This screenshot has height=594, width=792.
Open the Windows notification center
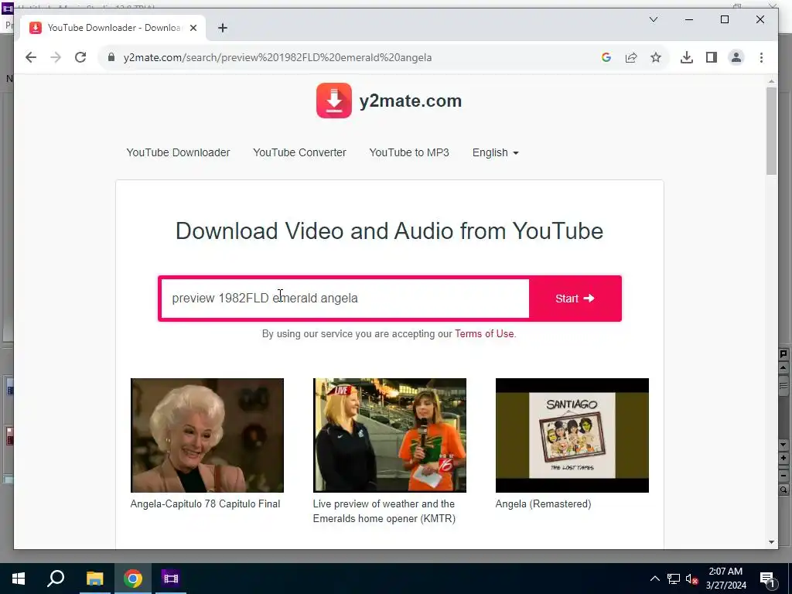[767, 579]
